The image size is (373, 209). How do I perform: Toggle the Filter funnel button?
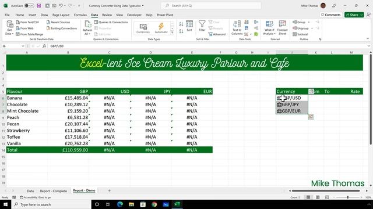click(x=202, y=26)
